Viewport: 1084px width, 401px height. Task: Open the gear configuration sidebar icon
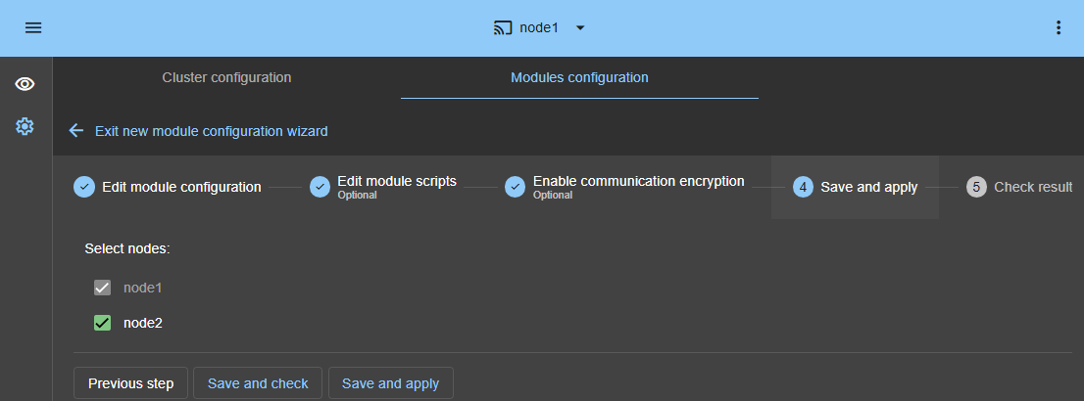(x=25, y=126)
